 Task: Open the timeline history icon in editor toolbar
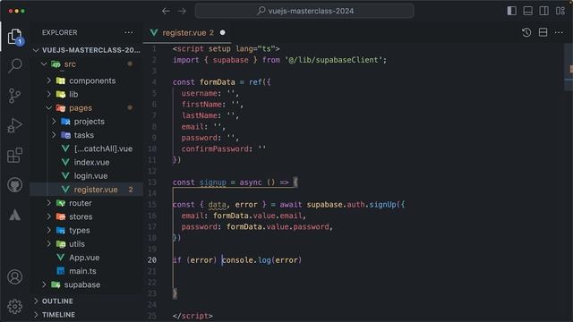[526, 32]
